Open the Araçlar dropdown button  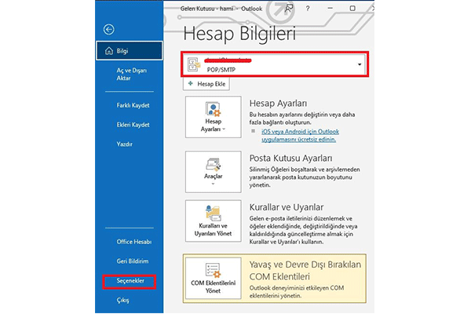pyautogui.click(x=214, y=172)
